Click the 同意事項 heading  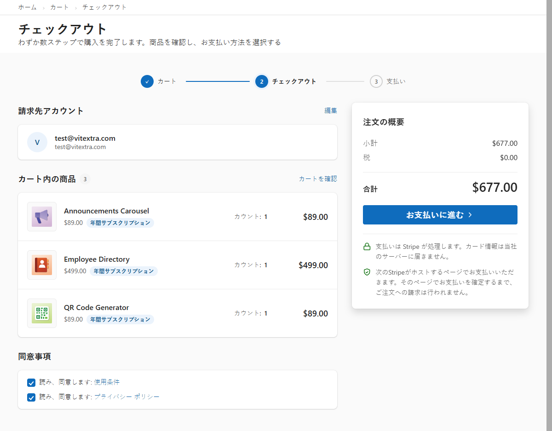coord(34,356)
